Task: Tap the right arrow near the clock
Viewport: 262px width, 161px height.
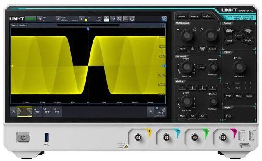Action: (150, 112)
